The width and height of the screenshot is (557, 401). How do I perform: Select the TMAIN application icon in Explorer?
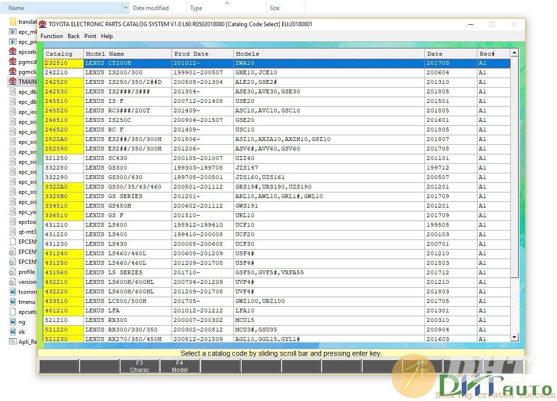[x=13, y=81]
